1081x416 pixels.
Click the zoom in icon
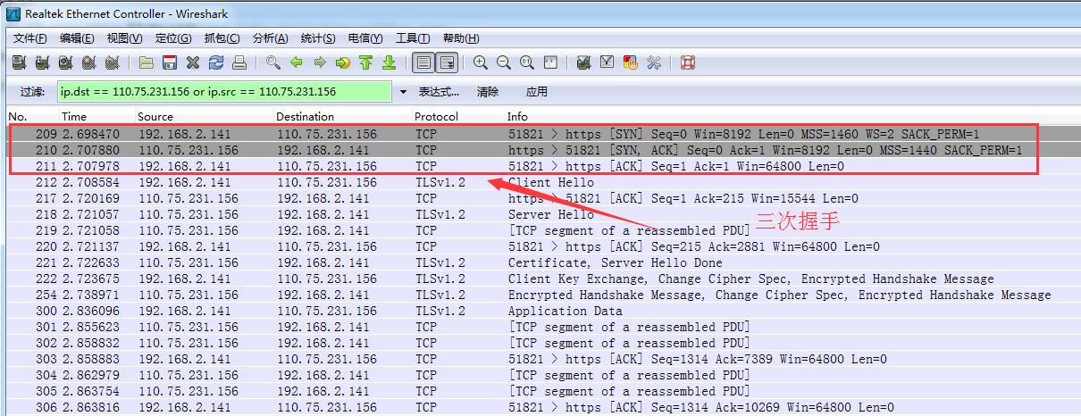tap(481, 62)
